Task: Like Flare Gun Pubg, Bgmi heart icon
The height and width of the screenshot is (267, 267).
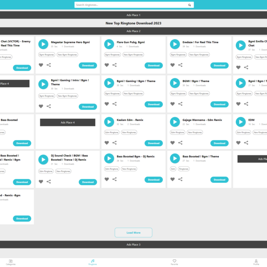Action: 107,65
